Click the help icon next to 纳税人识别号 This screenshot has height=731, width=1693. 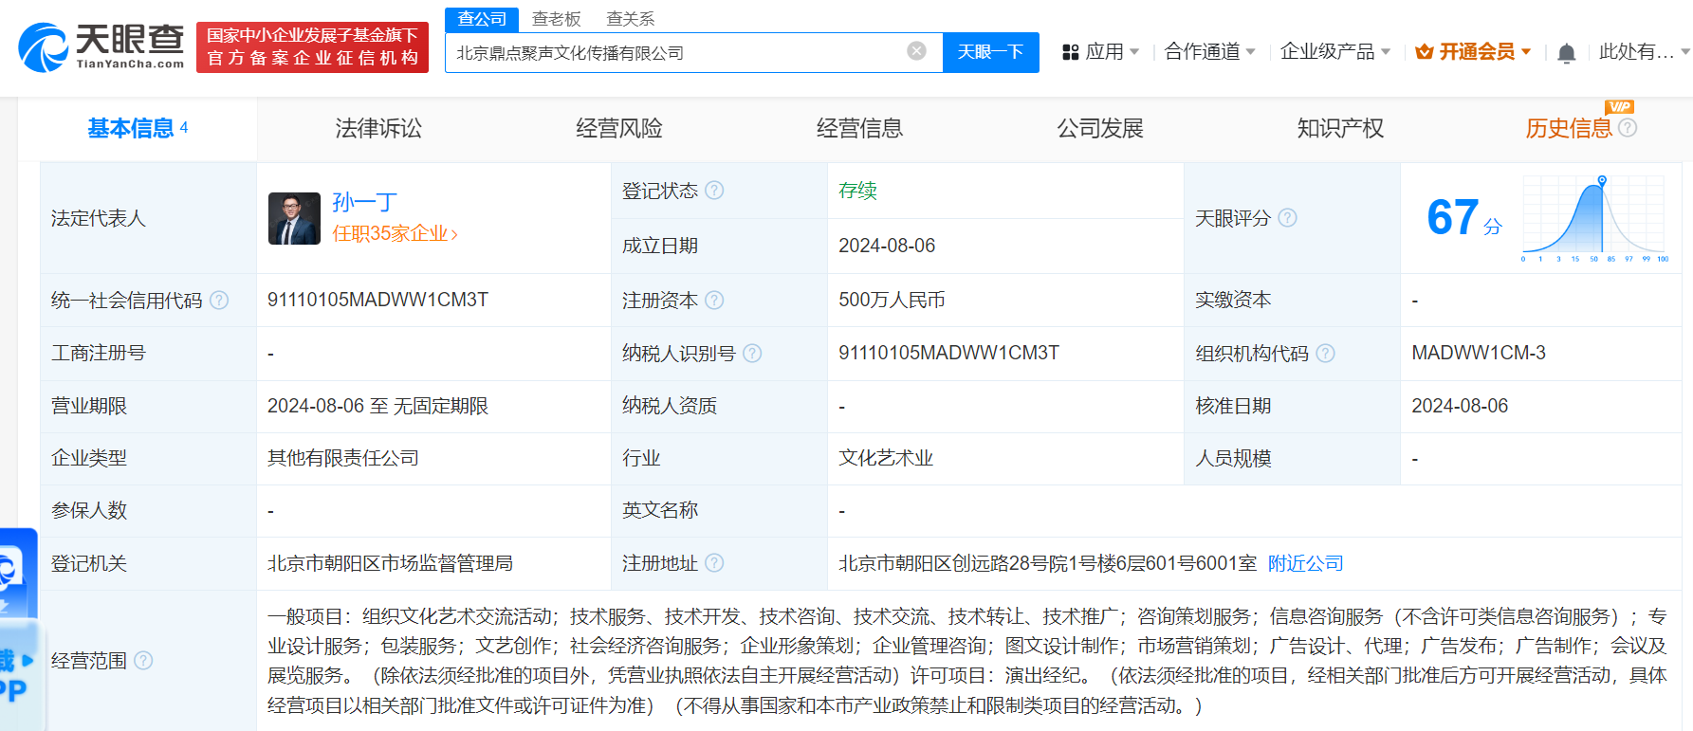[752, 354]
